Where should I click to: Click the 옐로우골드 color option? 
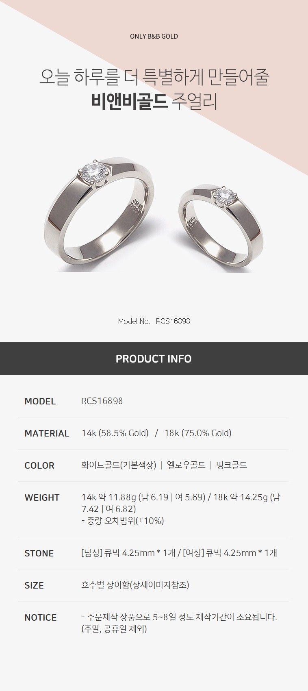click(x=186, y=465)
